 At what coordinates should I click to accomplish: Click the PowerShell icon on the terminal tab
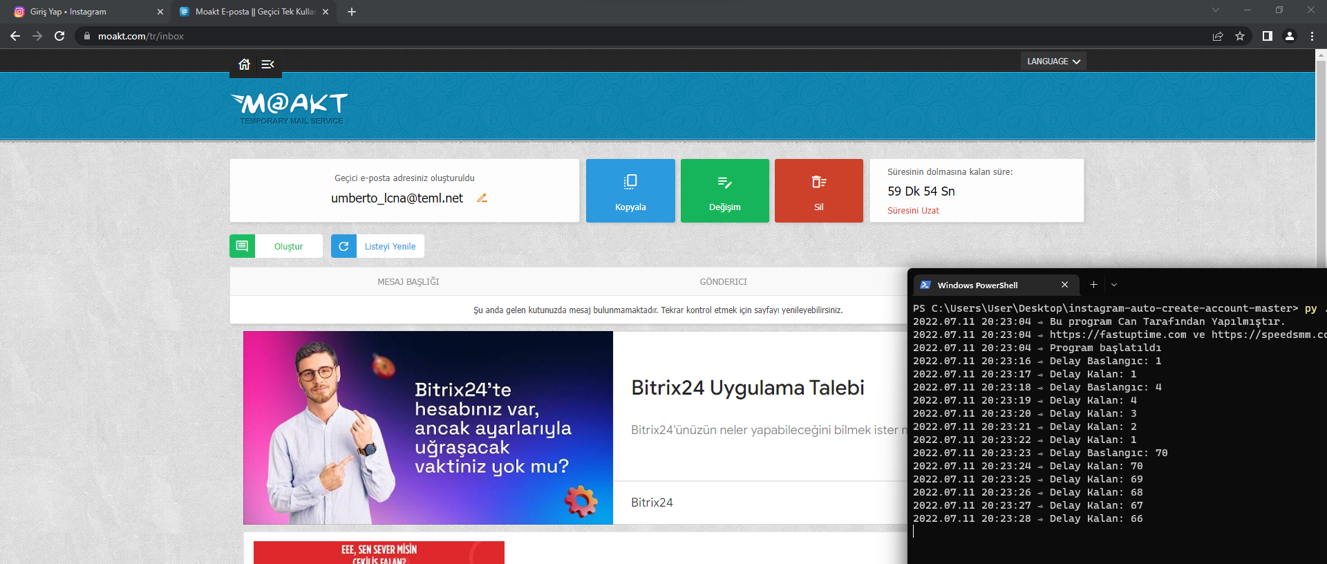925,285
